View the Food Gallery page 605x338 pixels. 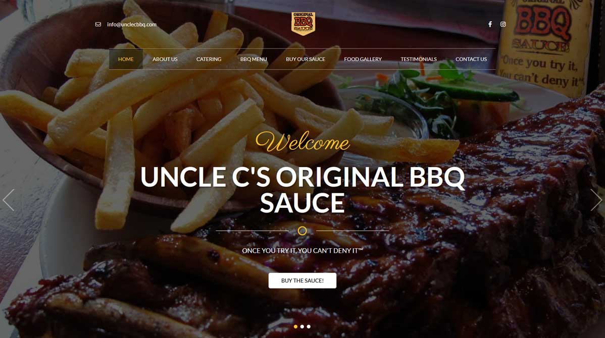point(363,59)
